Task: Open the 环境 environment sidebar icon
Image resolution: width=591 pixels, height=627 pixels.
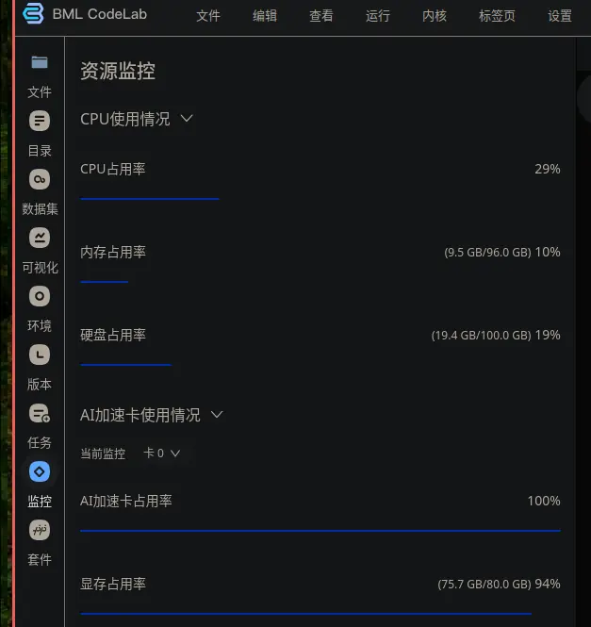Action: tap(40, 296)
